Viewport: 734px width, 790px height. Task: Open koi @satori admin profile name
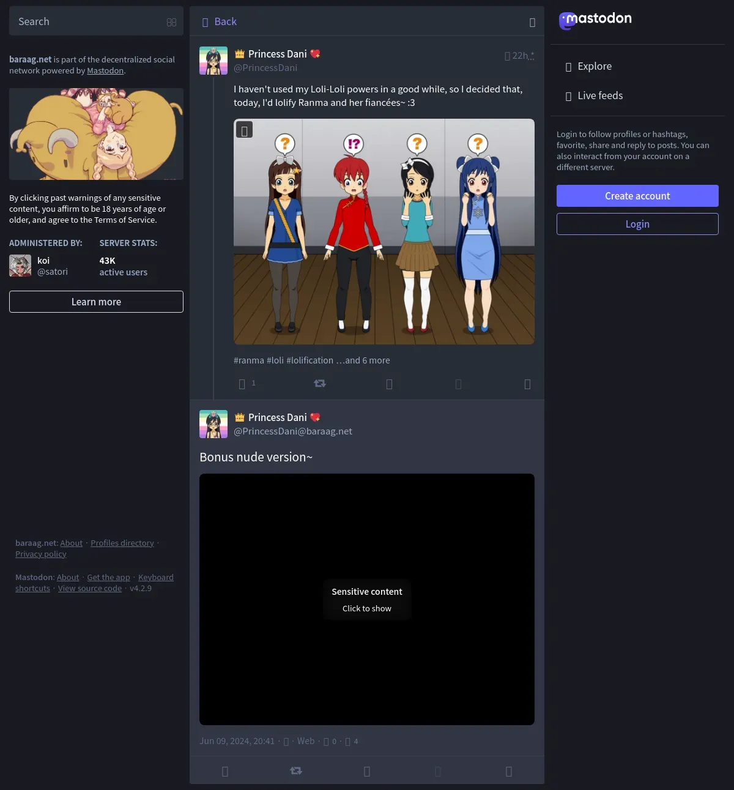pos(53,266)
